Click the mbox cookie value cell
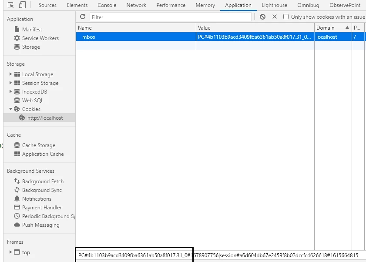 pos(255,37)
